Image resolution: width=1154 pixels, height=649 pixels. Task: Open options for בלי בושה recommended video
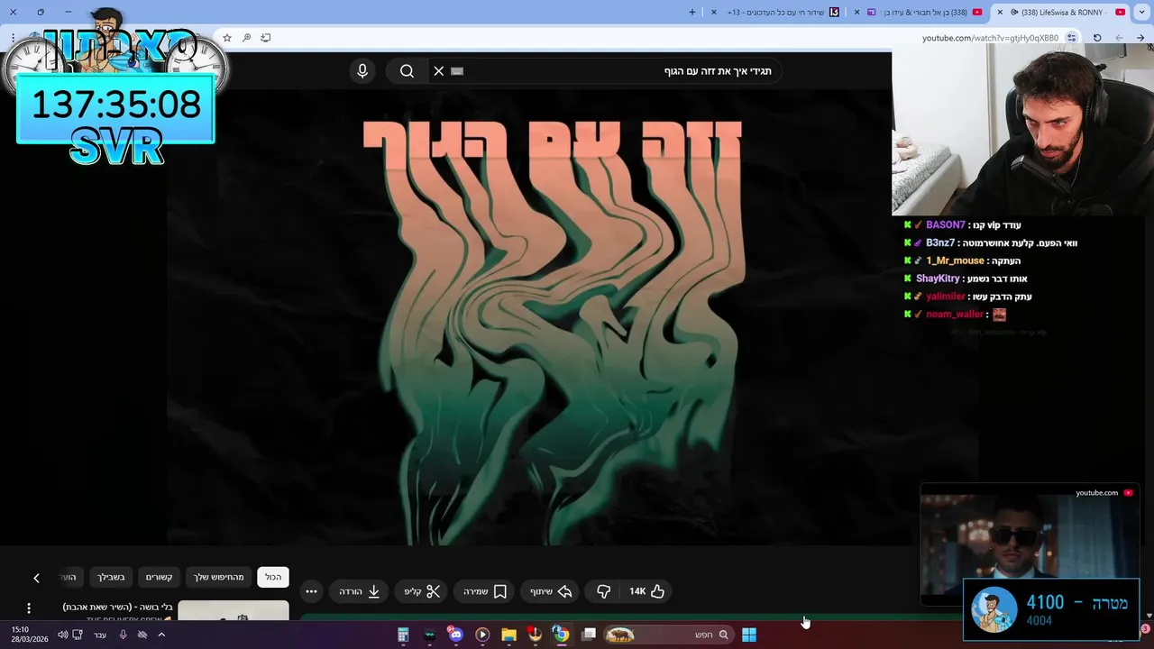pos(29,608)
